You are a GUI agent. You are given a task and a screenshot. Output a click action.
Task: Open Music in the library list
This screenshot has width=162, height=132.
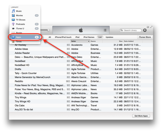click(x=19, y=11)
